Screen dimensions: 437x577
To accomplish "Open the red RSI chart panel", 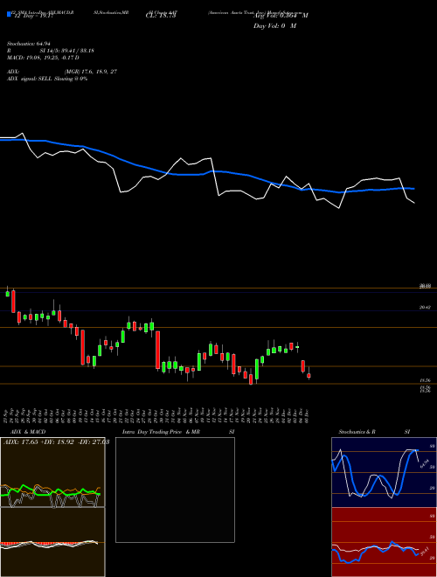I will [384, 542].
